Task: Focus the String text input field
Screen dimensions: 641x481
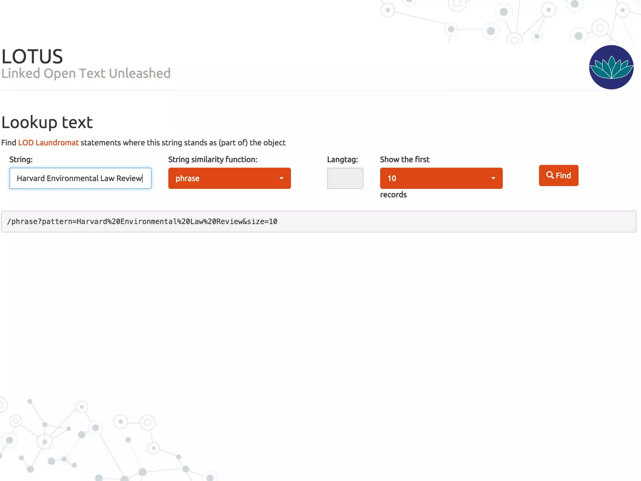Action: tap(80, 178)
